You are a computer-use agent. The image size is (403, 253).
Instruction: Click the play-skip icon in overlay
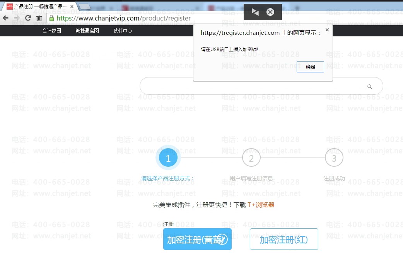[255, 12]
